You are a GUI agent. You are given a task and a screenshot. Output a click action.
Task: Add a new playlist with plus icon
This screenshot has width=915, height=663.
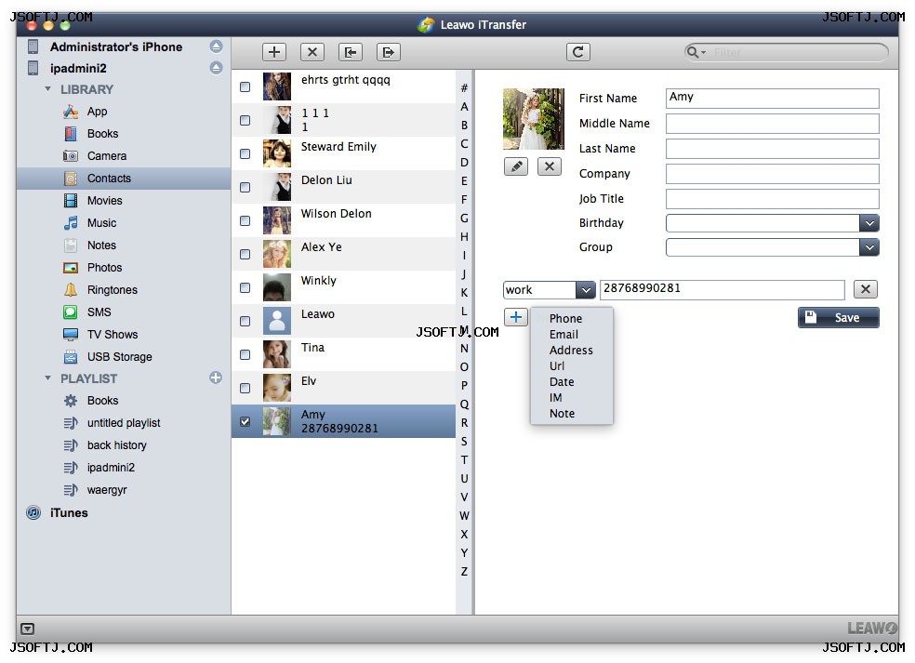216,378
